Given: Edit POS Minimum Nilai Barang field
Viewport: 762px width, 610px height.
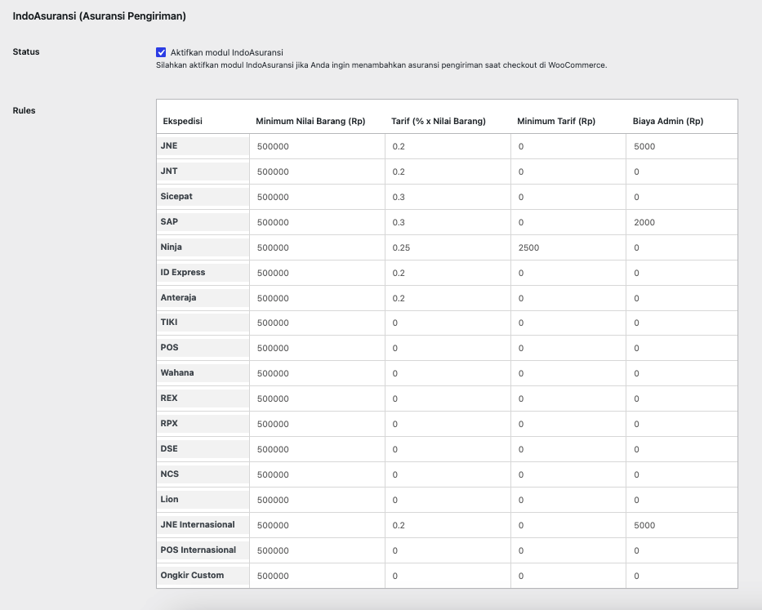Looking at the screenshot, I should [318, 348].
